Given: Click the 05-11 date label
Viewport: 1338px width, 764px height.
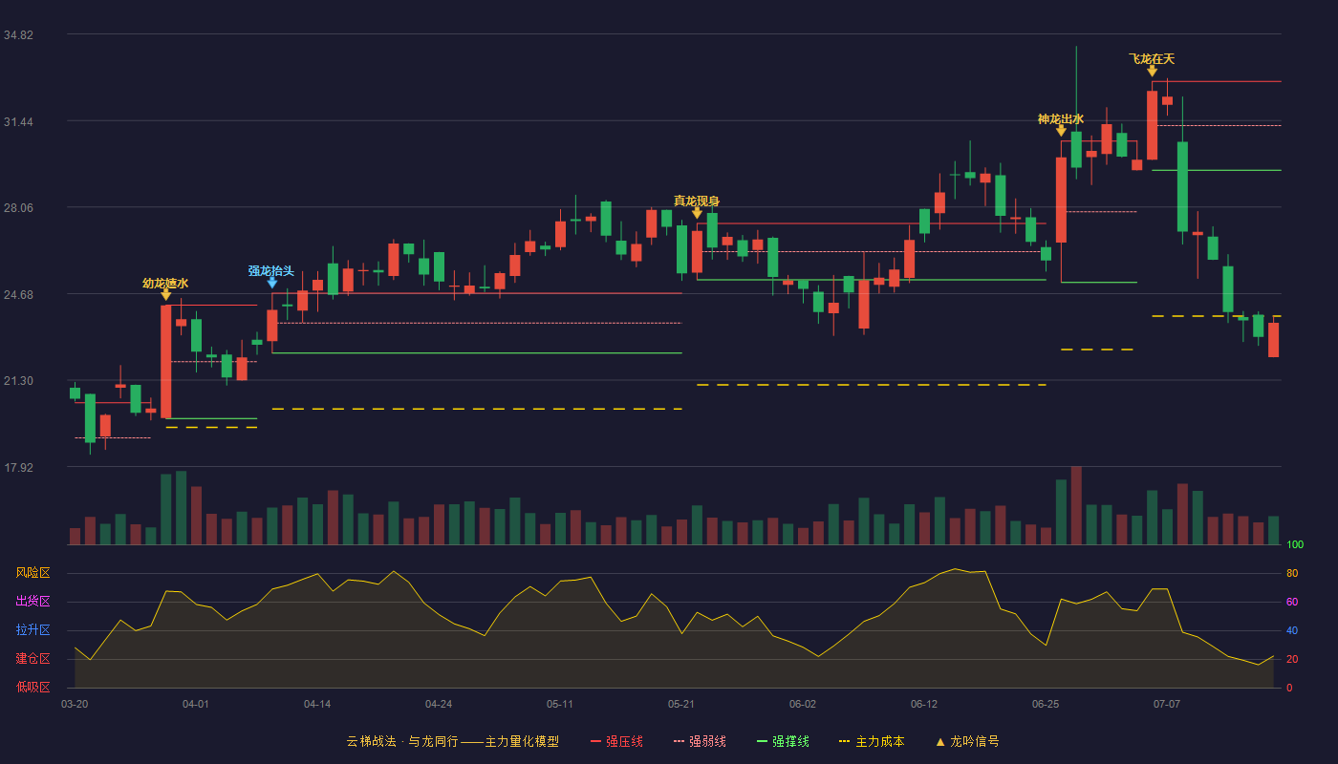Looking at the screenshot, I should pyautogui.click(x=560, y=704).
